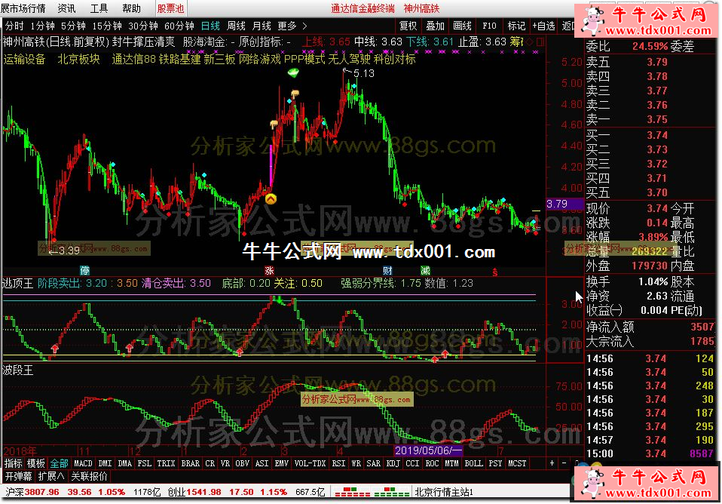This screenshot has width=722, height=504.
Task: Click the green gem marker above the candles
Action: coord(293,73)
